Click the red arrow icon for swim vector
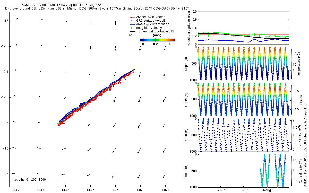309x193 pixels. click(132, 17)
